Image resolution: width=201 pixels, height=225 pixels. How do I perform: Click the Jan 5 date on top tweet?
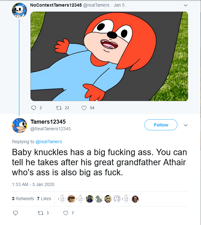point(119,5)
